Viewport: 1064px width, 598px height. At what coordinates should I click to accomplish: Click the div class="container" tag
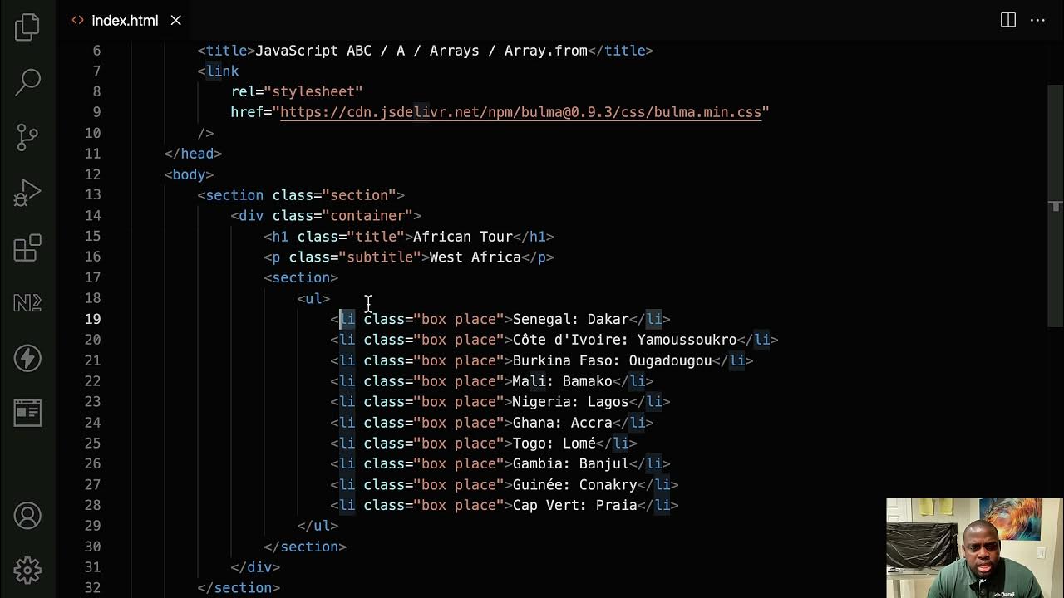(326, 216)
